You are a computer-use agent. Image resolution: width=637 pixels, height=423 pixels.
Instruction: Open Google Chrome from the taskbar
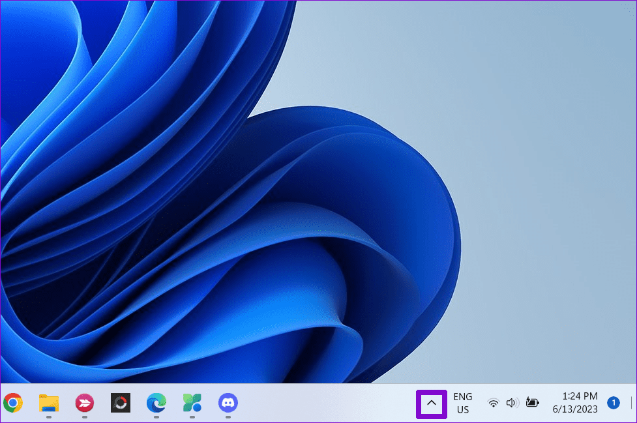(13, 403)
